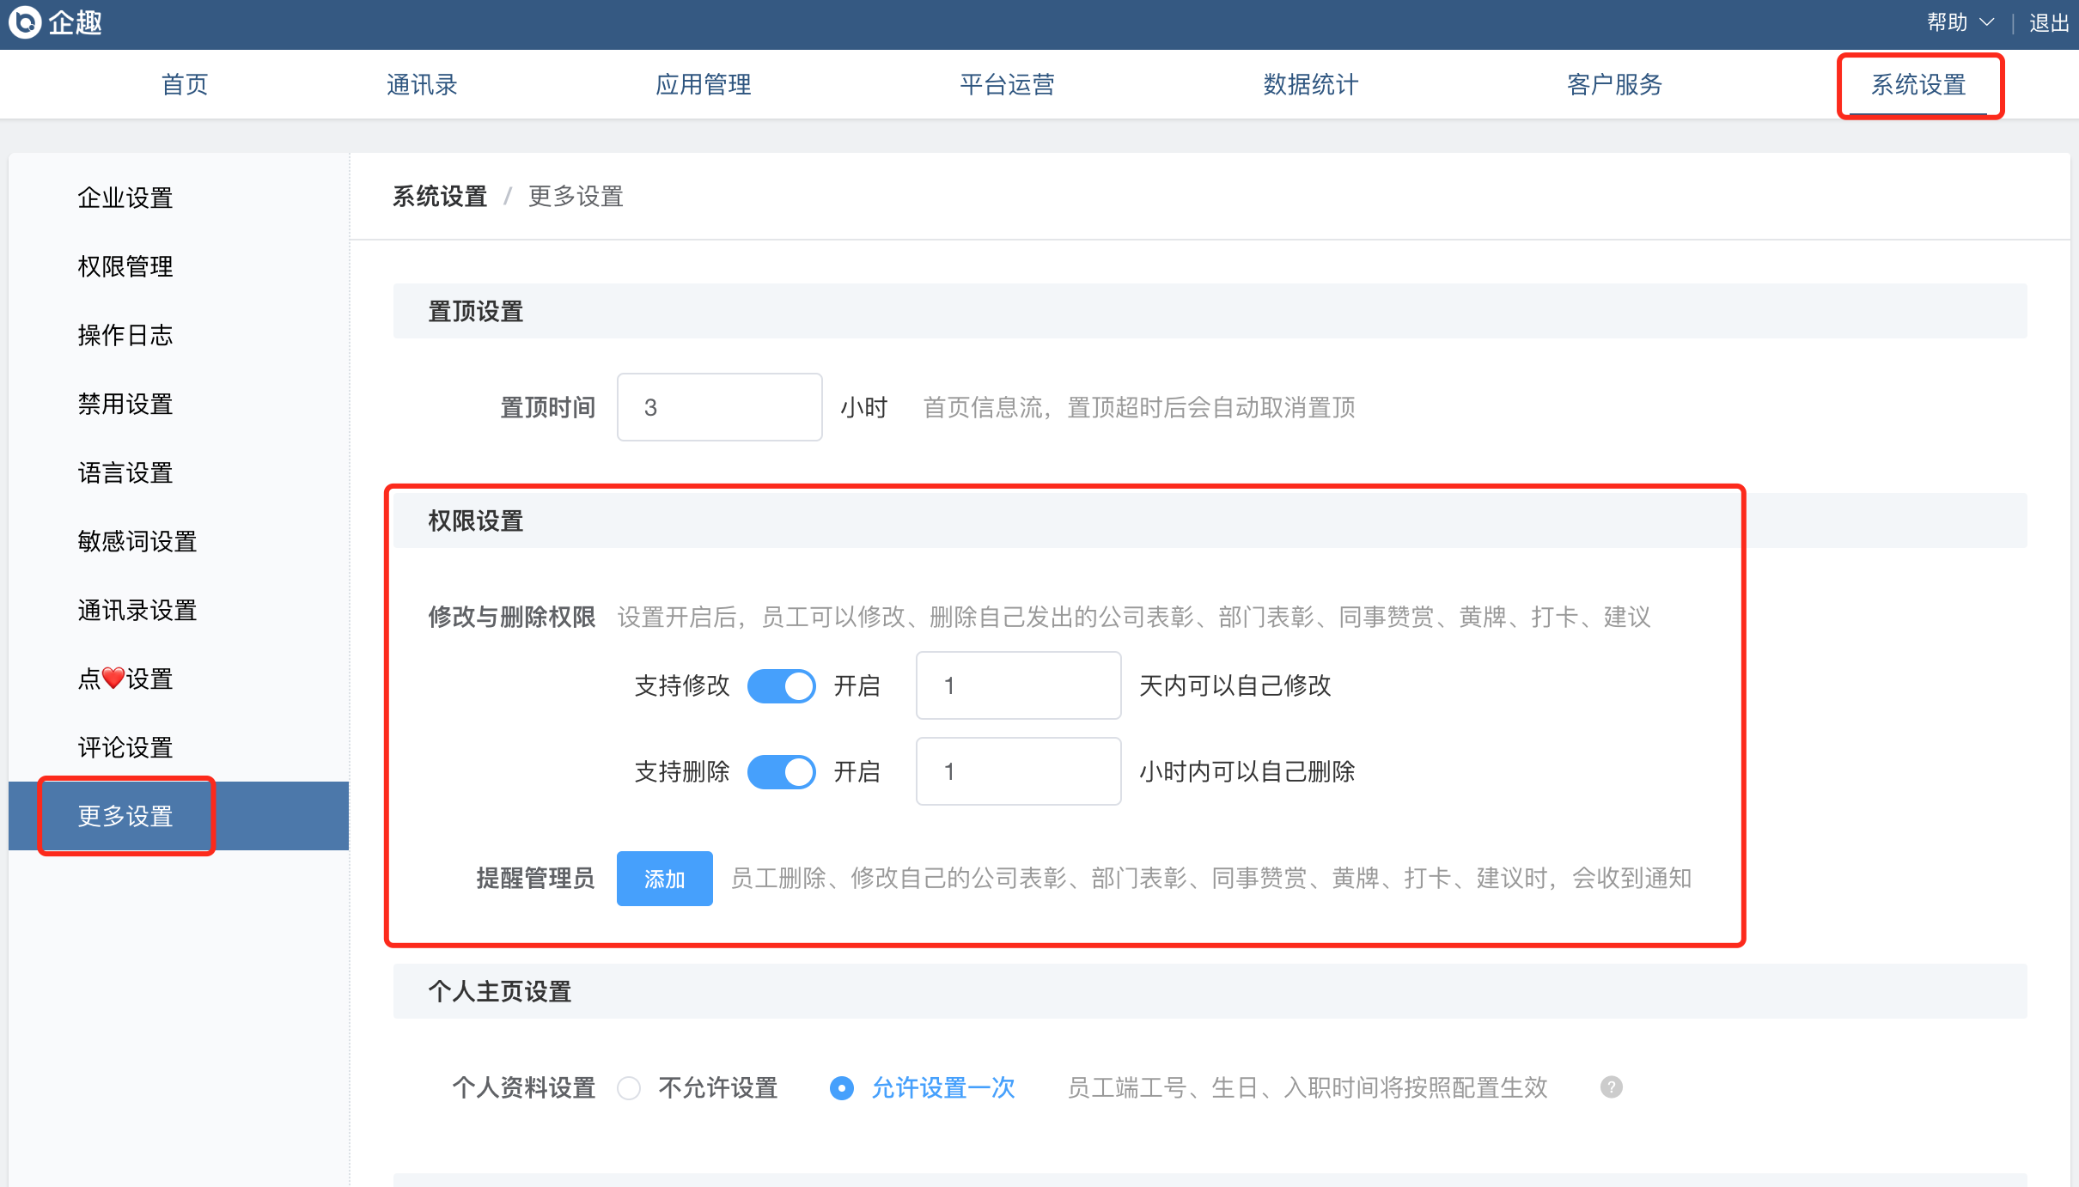
Task: Expand the 帮助 dropdown menu
Action: point(1960,23)
